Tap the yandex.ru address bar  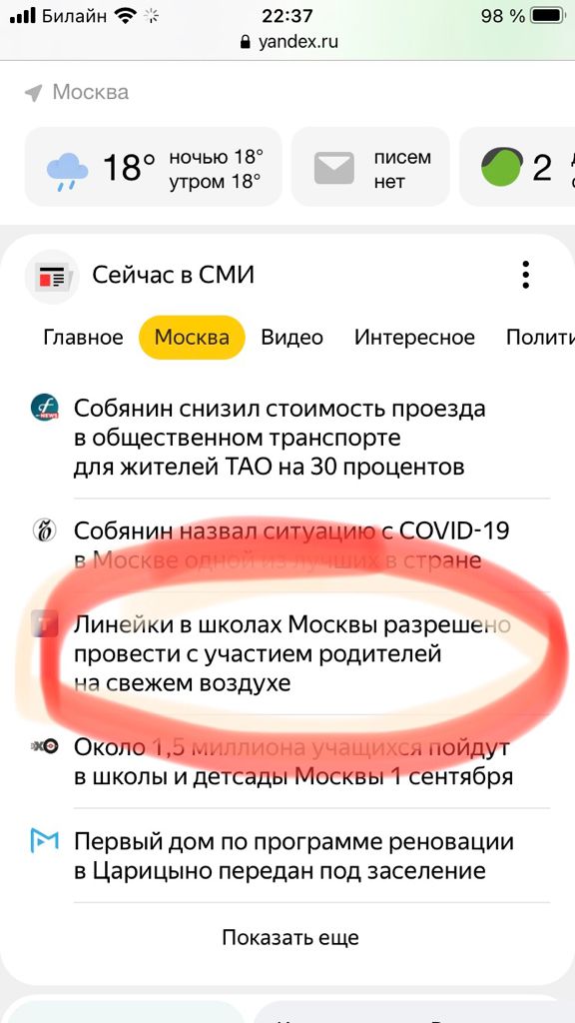[288, 43]
